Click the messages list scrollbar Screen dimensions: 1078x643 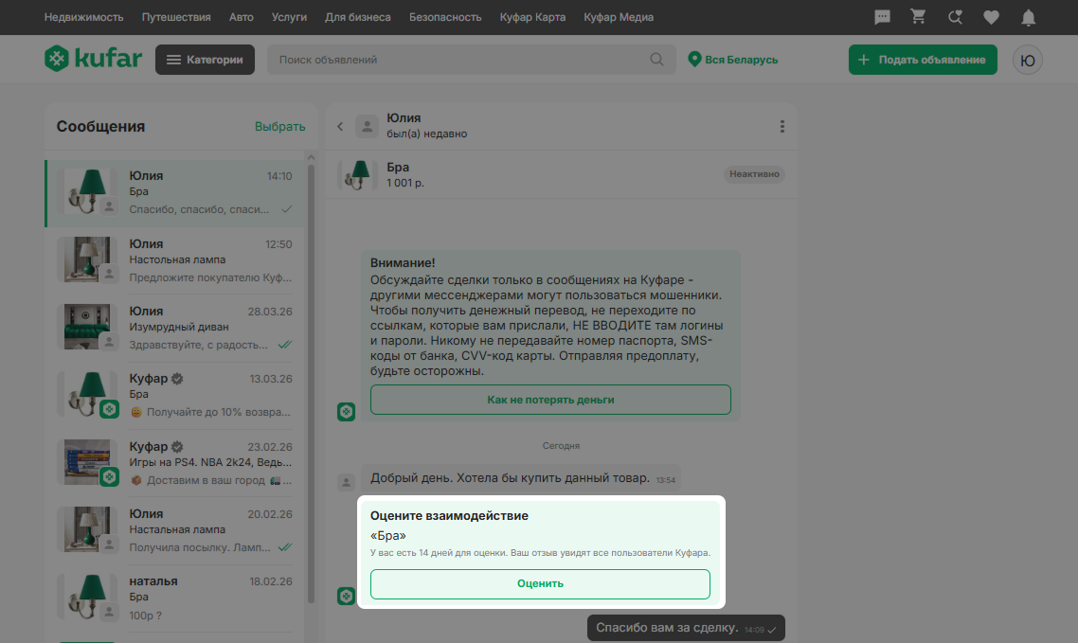tap(311, 379)
